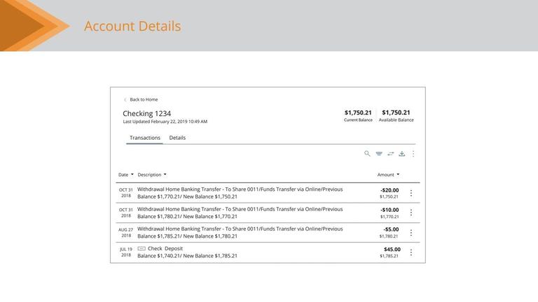Click the $1,750.21 Current Balance value

[358, 113]
